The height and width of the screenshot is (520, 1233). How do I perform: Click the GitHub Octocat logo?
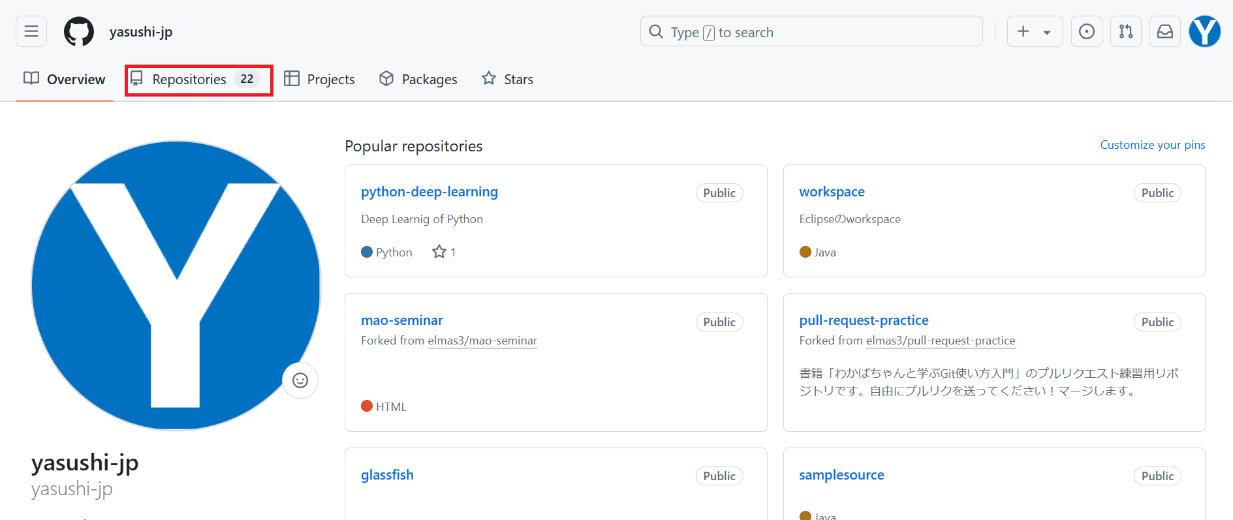point(79,31)
